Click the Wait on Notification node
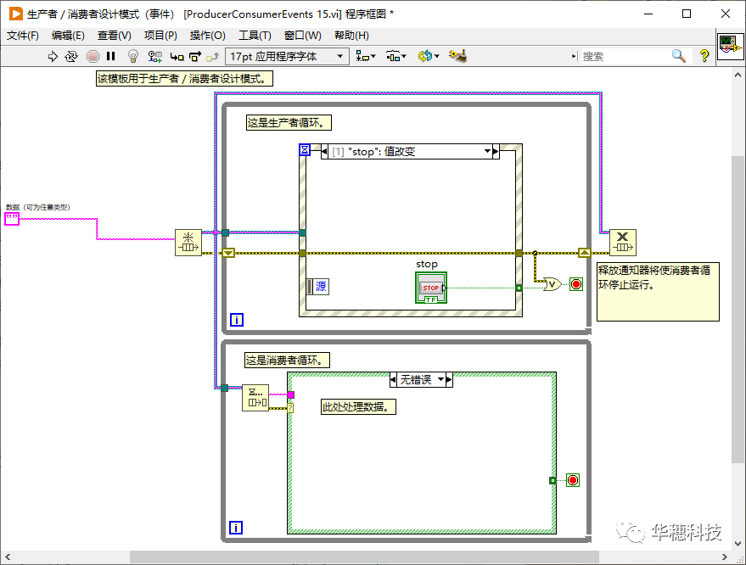Image resolution: width=746 pixels, height=565 pixels. pos(255,398)
